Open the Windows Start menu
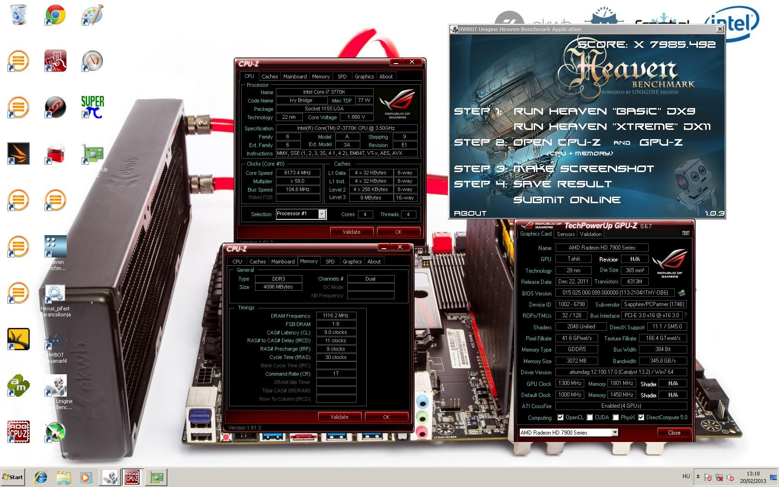The image size is (779, 487). pos(13,477)
